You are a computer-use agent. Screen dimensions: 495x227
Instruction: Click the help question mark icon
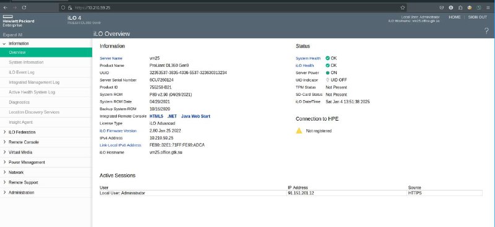[486, 31]
